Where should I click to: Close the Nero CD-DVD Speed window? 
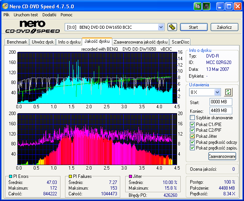(x=238, y=6)
